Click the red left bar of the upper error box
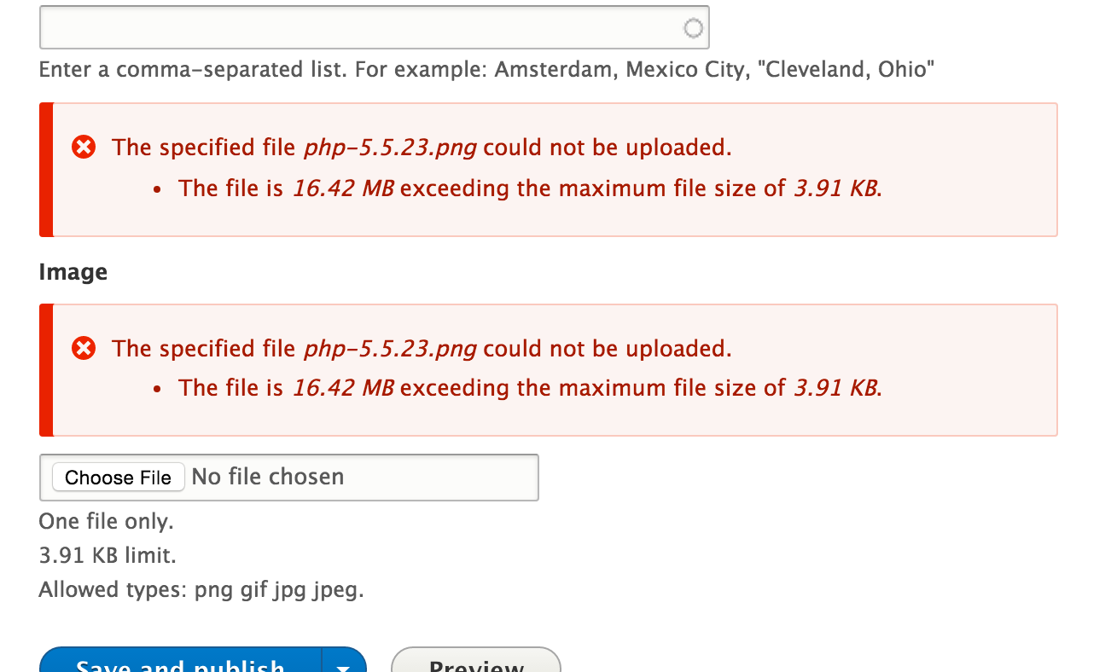 46,170
